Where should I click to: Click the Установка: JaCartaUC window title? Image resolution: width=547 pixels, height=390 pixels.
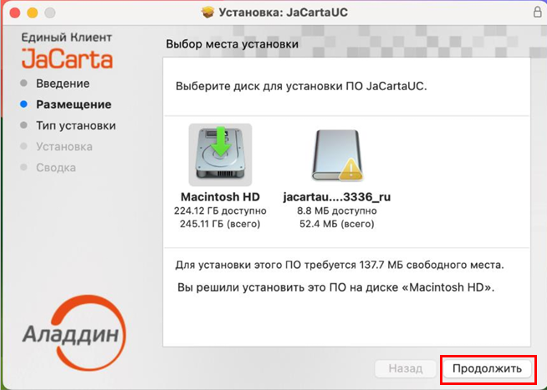click(283, 13)
